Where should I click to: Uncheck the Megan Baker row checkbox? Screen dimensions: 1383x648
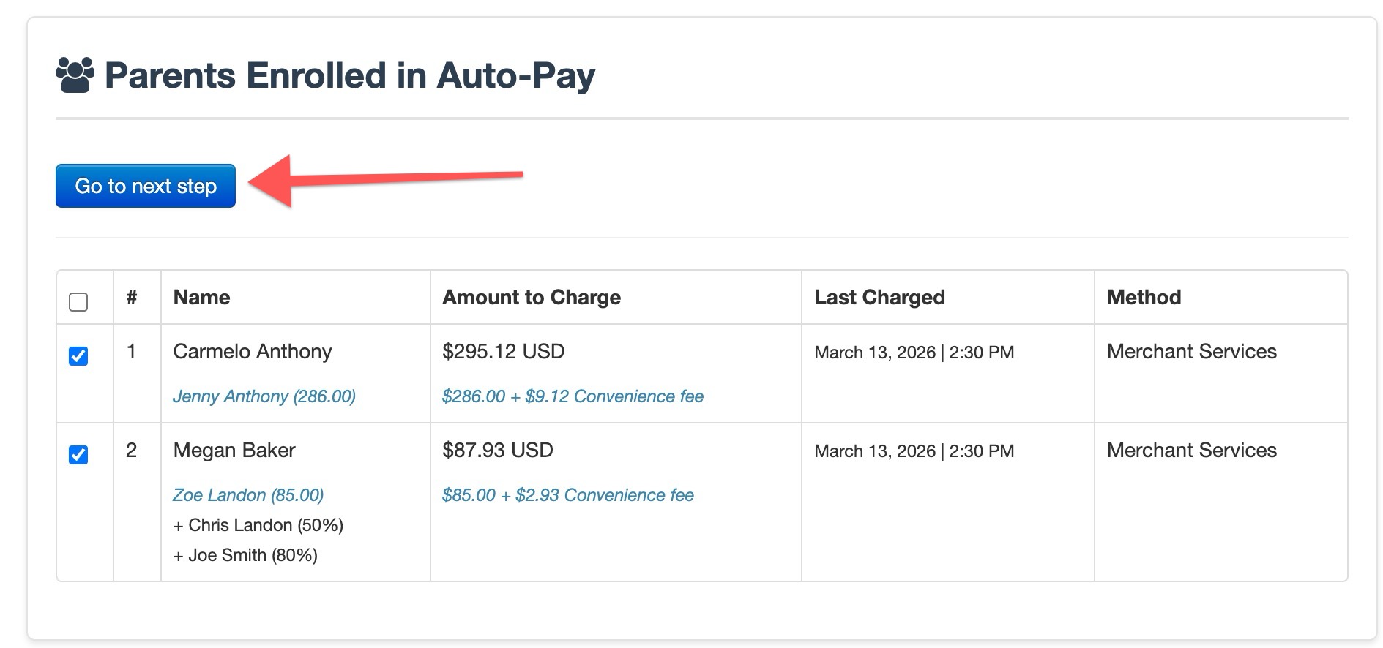pos(78,455)
